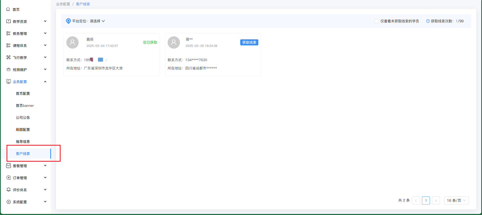Expand the 教务管理 chevron arrow
The height and width of the screenshot is (215, 482).
[x=45, y=33]
